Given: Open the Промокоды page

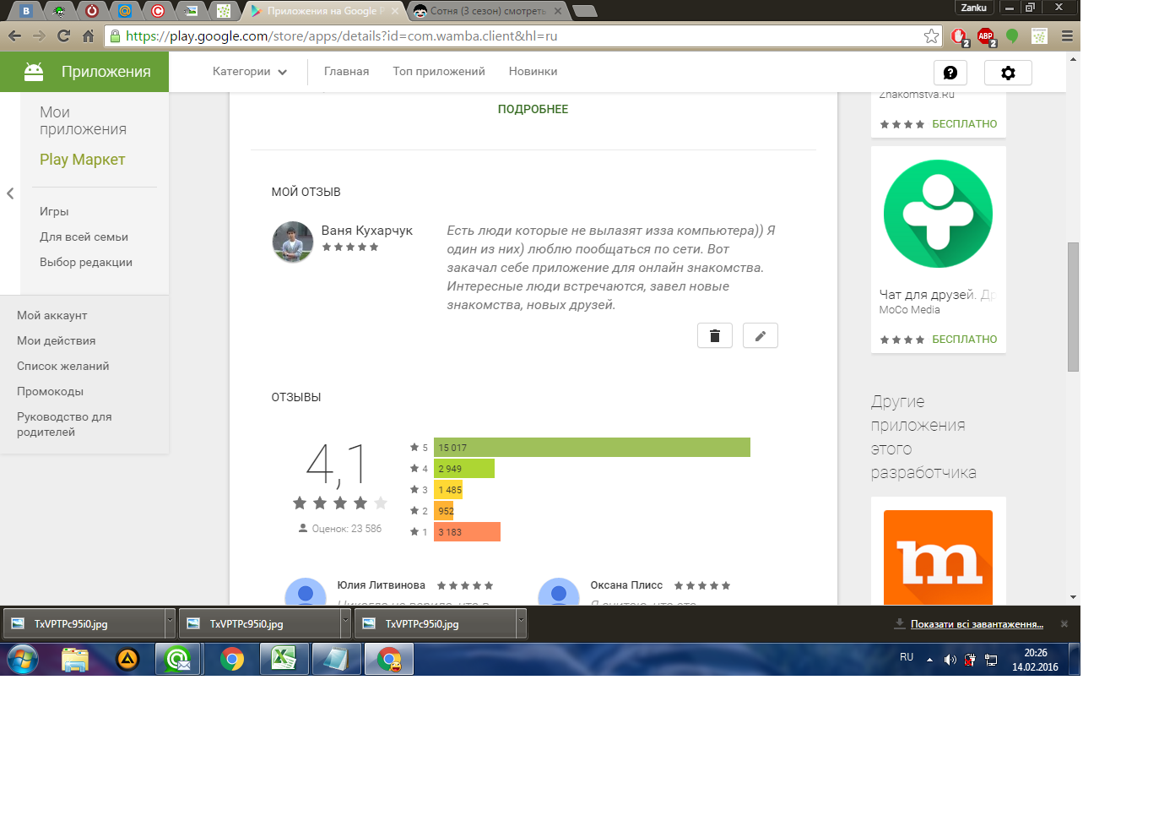Looking at the screenshot, I should pyautogui.click(x=50, y=391).
